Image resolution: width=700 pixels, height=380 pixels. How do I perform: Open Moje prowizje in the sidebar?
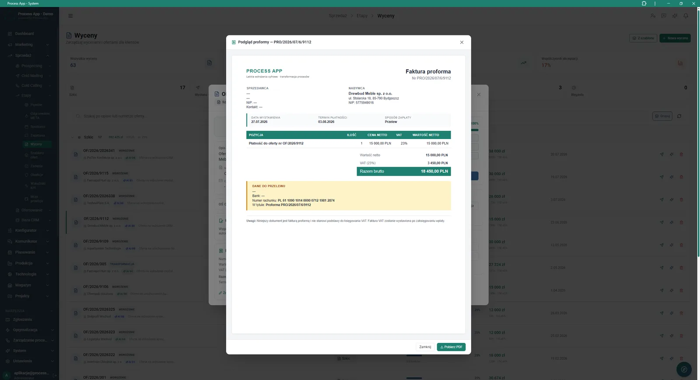coord(37,199)
